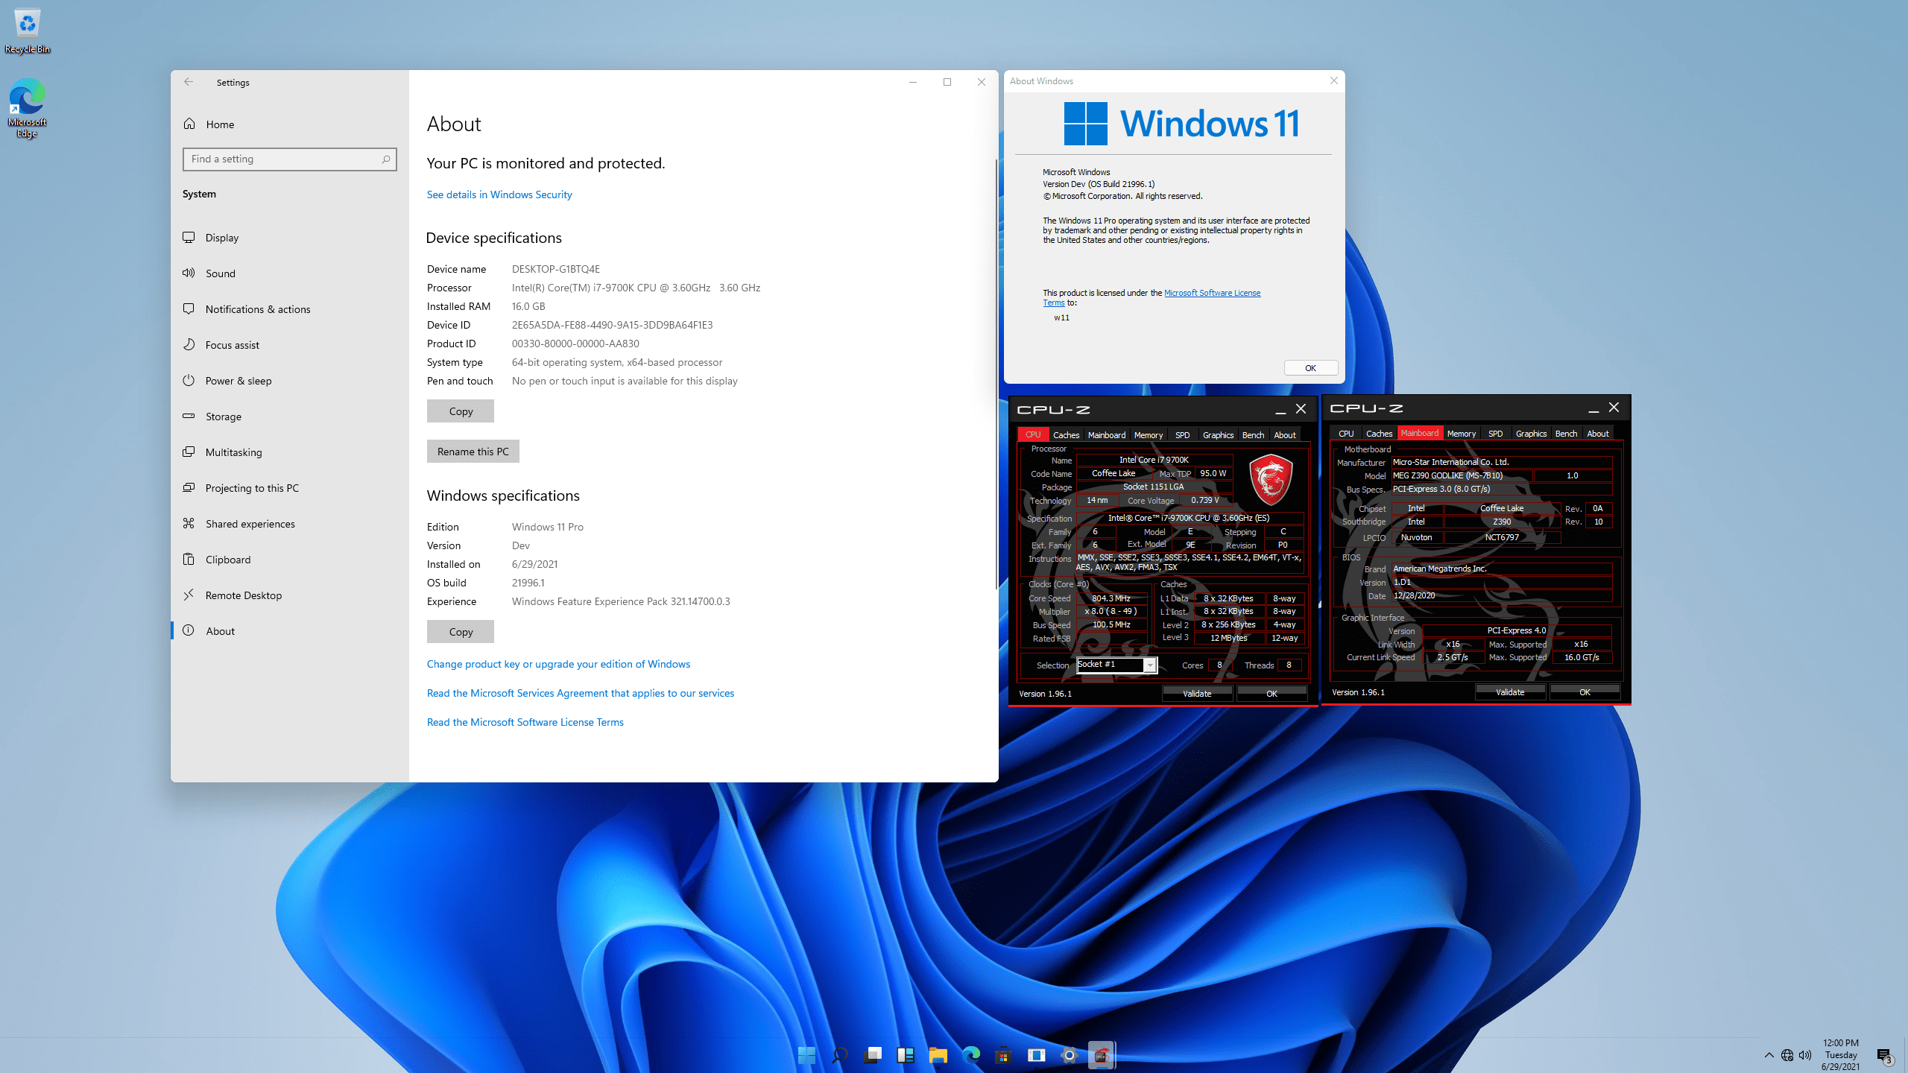Image resolution: width=1908 pixels, height=1073 pixels.
Task: Open Recycle Bin from the desktop
Action: click(27, 22)
